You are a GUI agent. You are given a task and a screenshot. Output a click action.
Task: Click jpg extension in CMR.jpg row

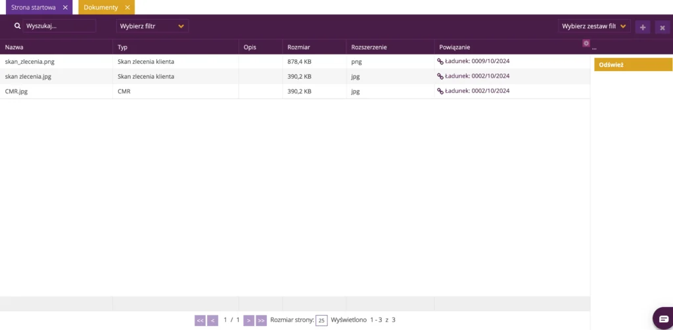click(356, 91)
